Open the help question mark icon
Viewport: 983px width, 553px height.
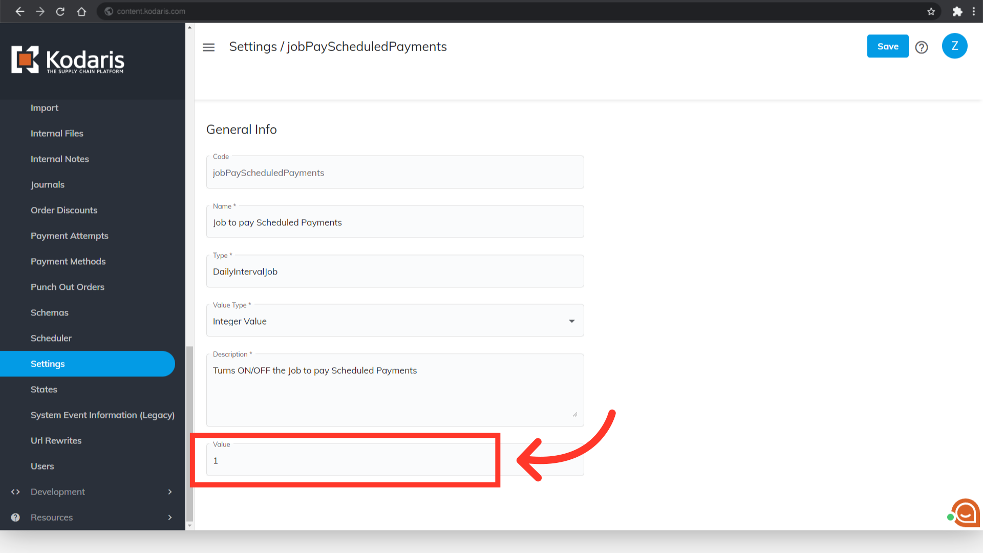point(922,47)
